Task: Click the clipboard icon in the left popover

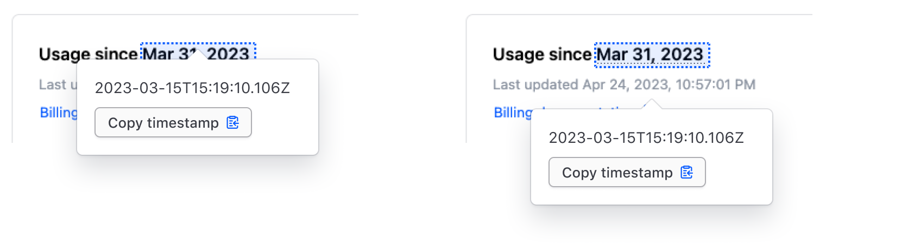Action: click(233, 123)
